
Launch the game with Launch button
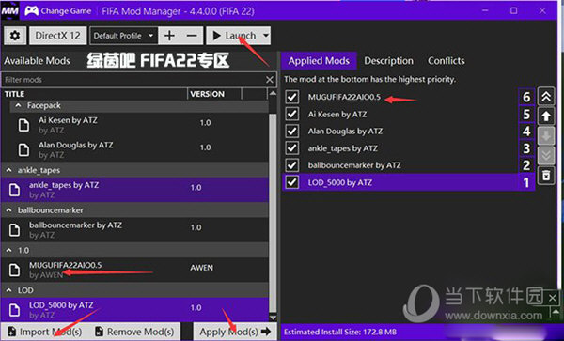(x=234, y=36)
